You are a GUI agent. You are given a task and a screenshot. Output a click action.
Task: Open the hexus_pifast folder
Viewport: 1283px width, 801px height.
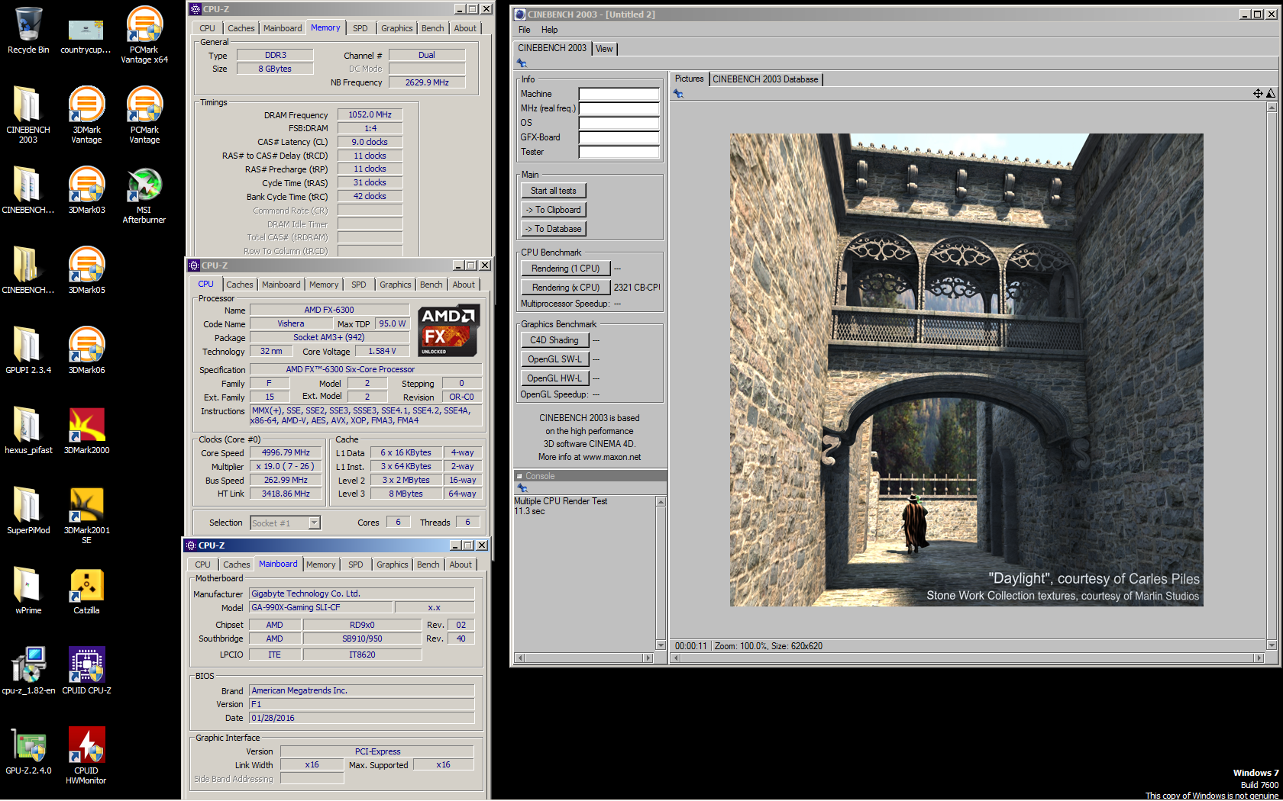pos(28,431)
